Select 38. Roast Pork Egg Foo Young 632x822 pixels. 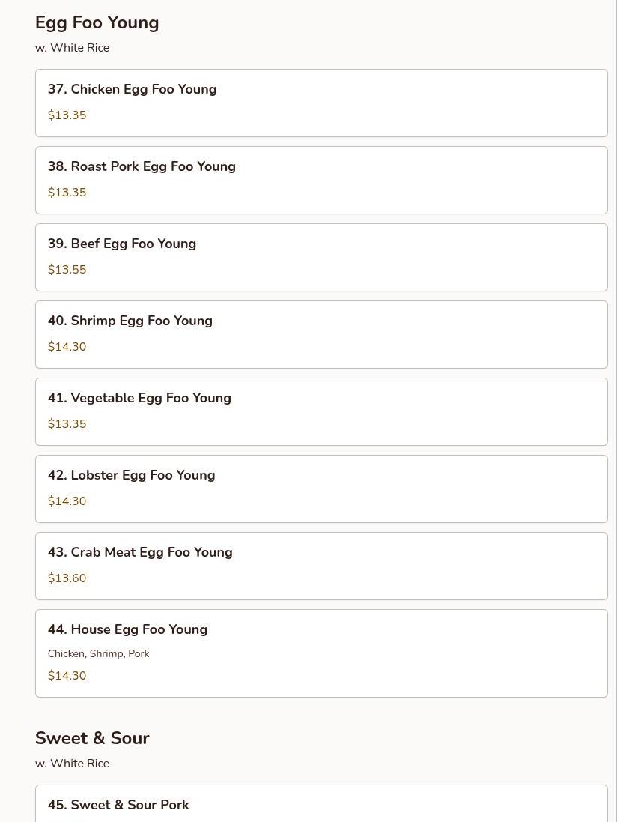pyautogui.click(x=320, y=180)
